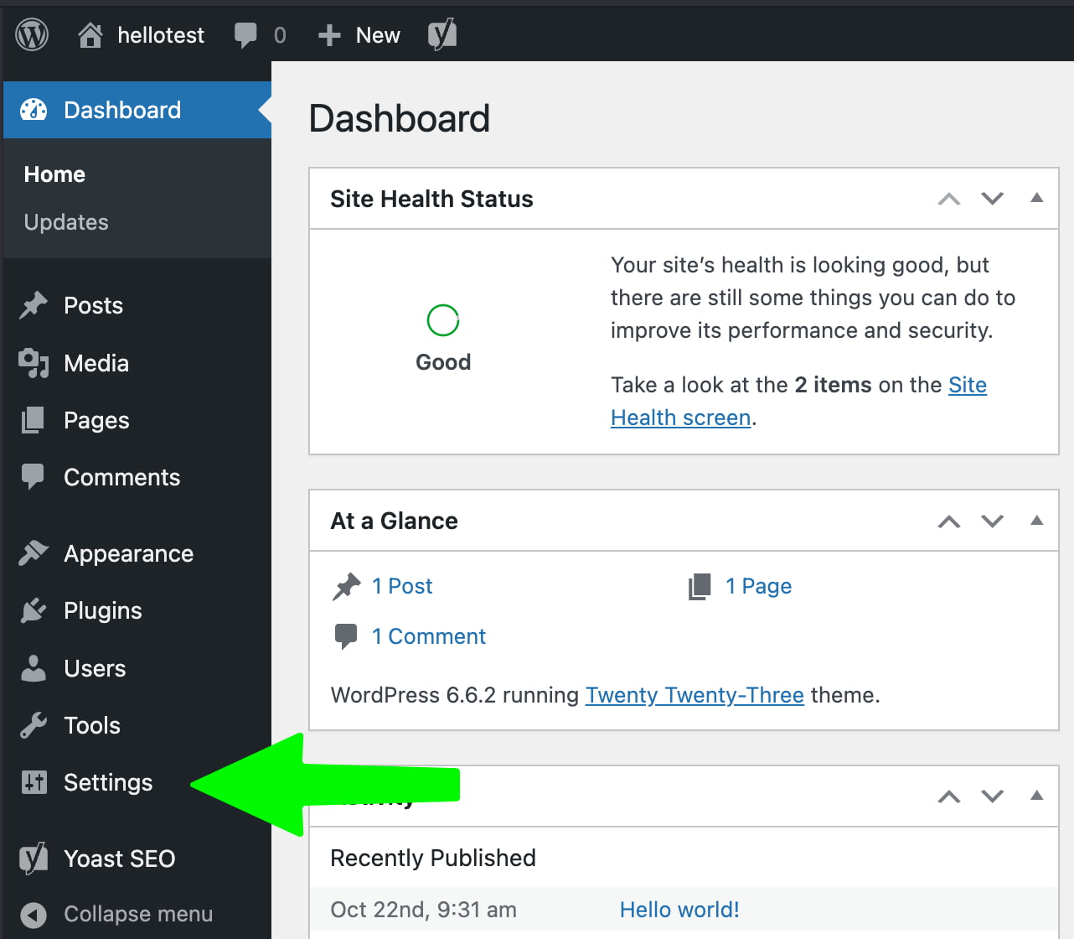Visit the hellotest site link
This screenshot has height=939, width=1074.
click(160, 35)
